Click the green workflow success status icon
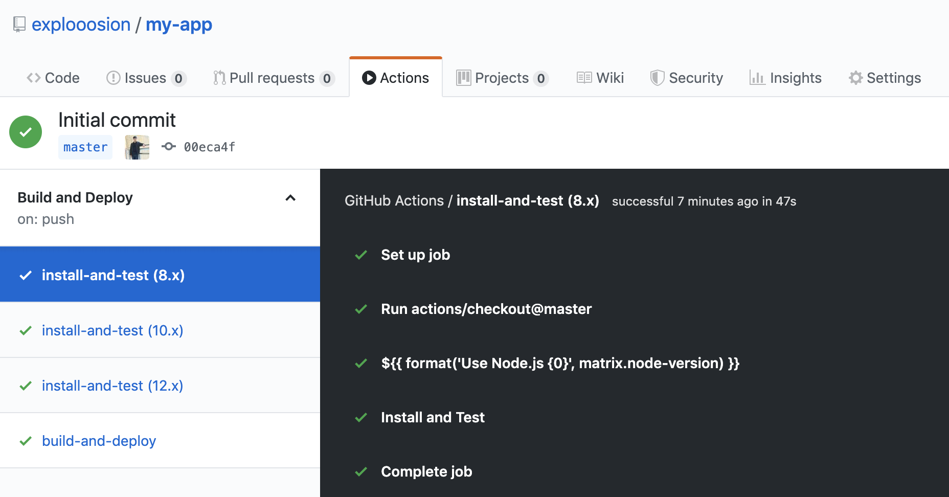This screenshot has height=497, width=949. [26, 132]
